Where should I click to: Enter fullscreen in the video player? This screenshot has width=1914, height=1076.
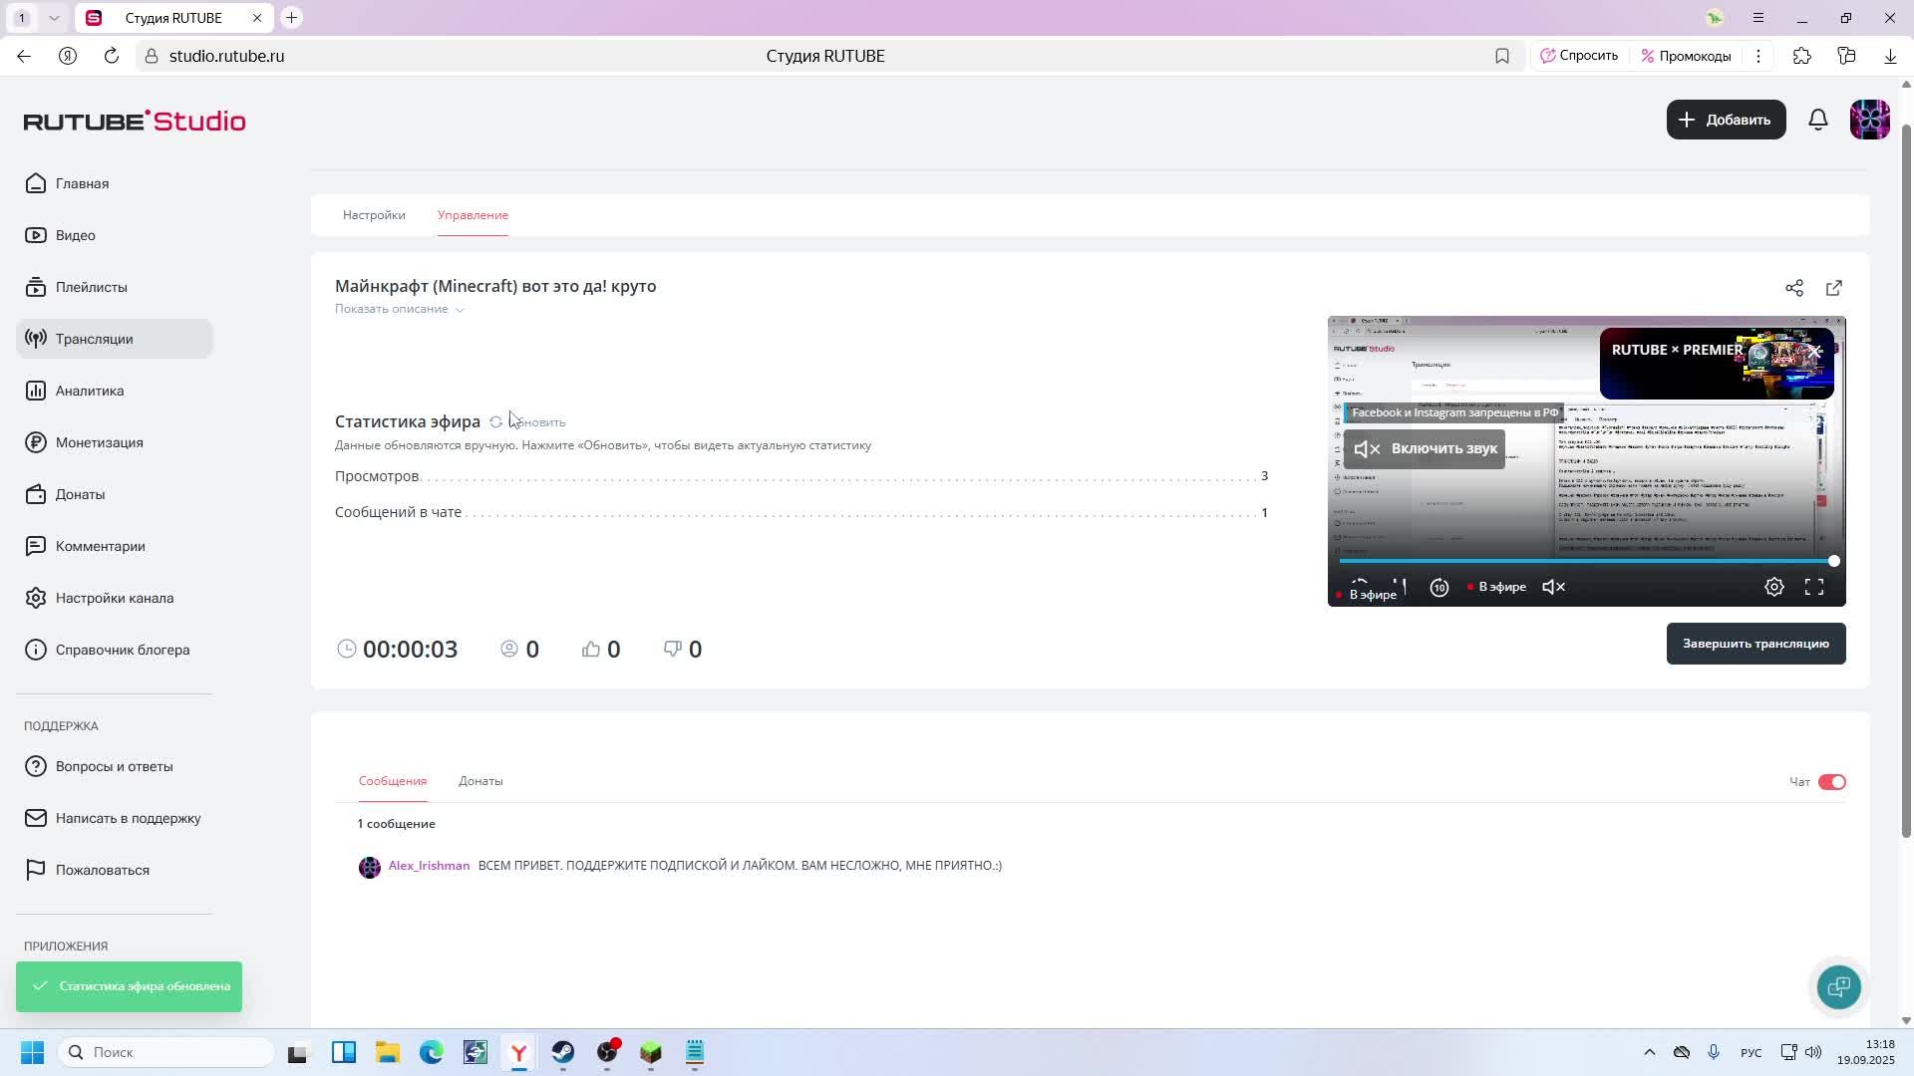(x=1814, y=587)
